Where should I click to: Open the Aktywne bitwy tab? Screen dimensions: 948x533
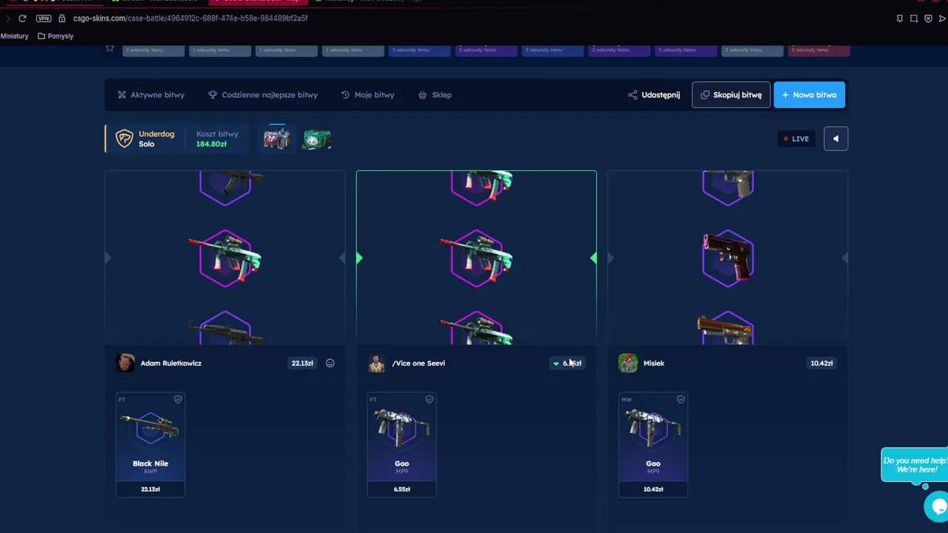151,95
